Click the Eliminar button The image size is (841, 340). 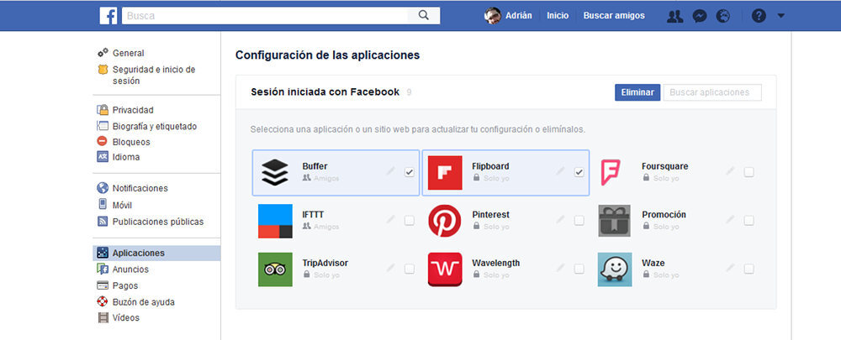[637, 92]
